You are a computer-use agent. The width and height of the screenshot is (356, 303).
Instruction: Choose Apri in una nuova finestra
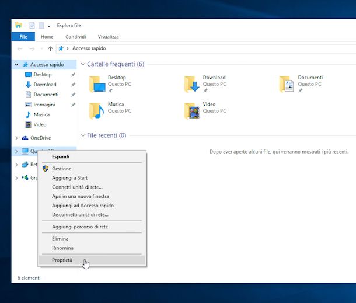tap(92, 196)
